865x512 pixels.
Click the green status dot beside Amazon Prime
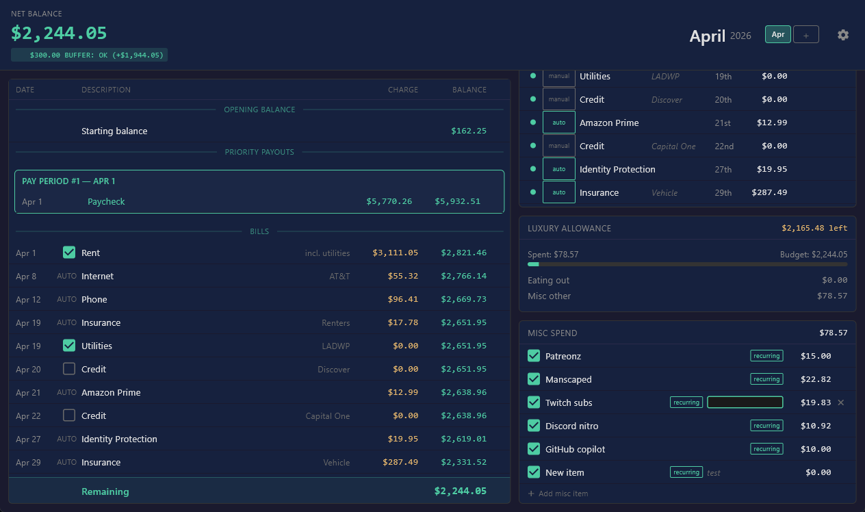[x=533, y=123]
